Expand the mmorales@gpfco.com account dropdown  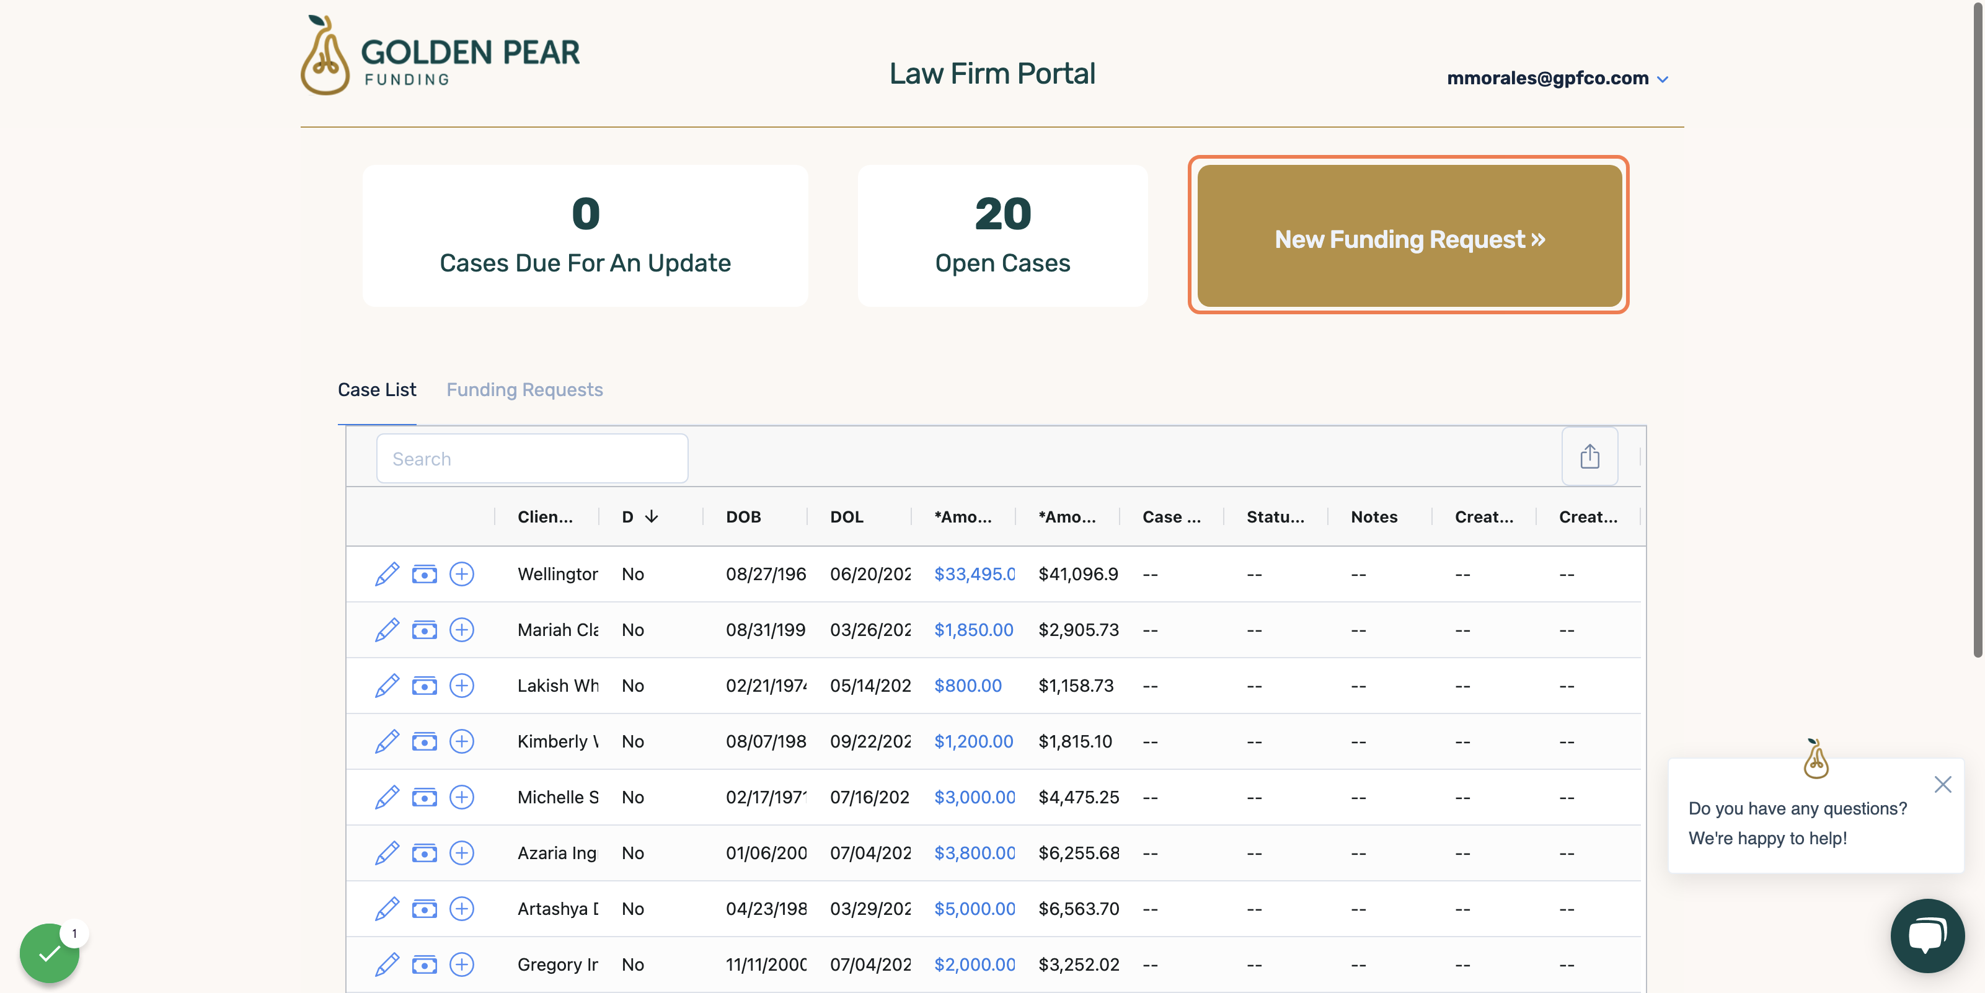pos(1557,78)
